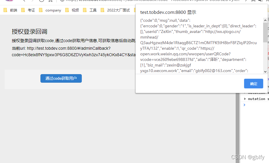Open the 考证 bookmark folder

click(28, 10)
